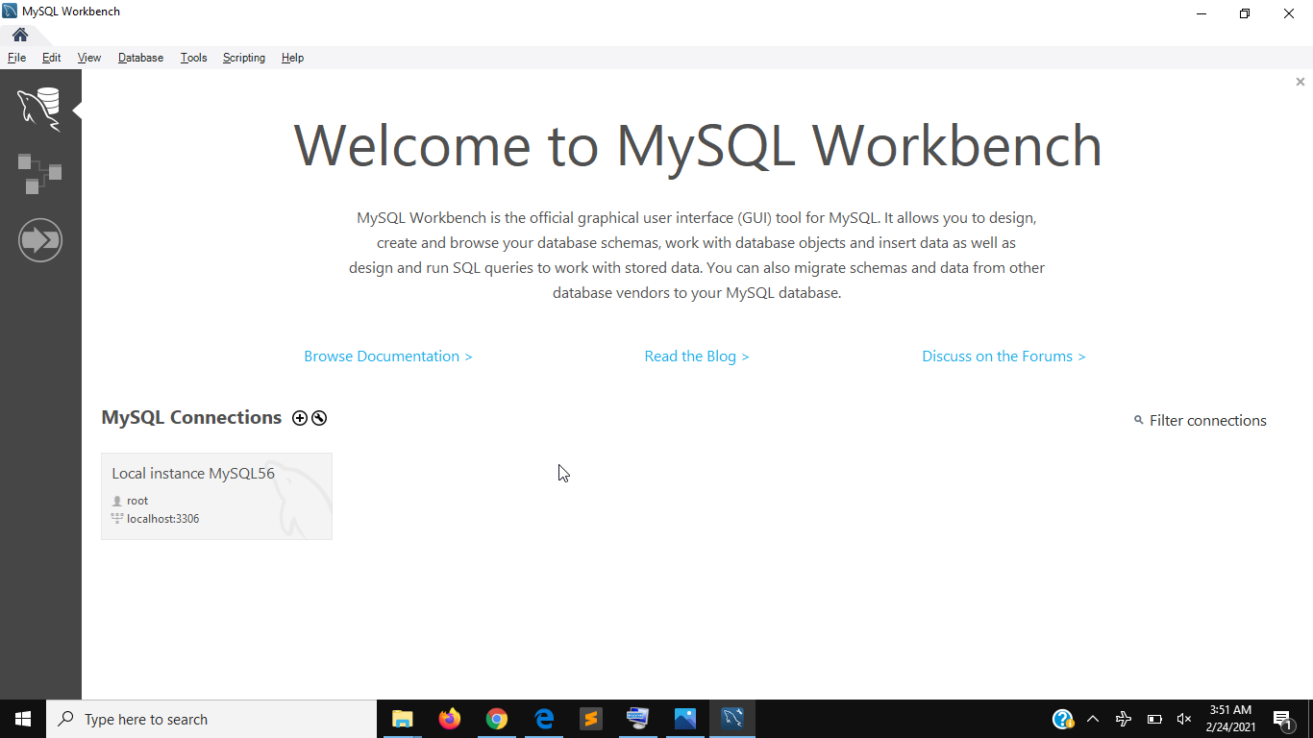
Task: Click Browse Documentation link
Action: [387, 357]
